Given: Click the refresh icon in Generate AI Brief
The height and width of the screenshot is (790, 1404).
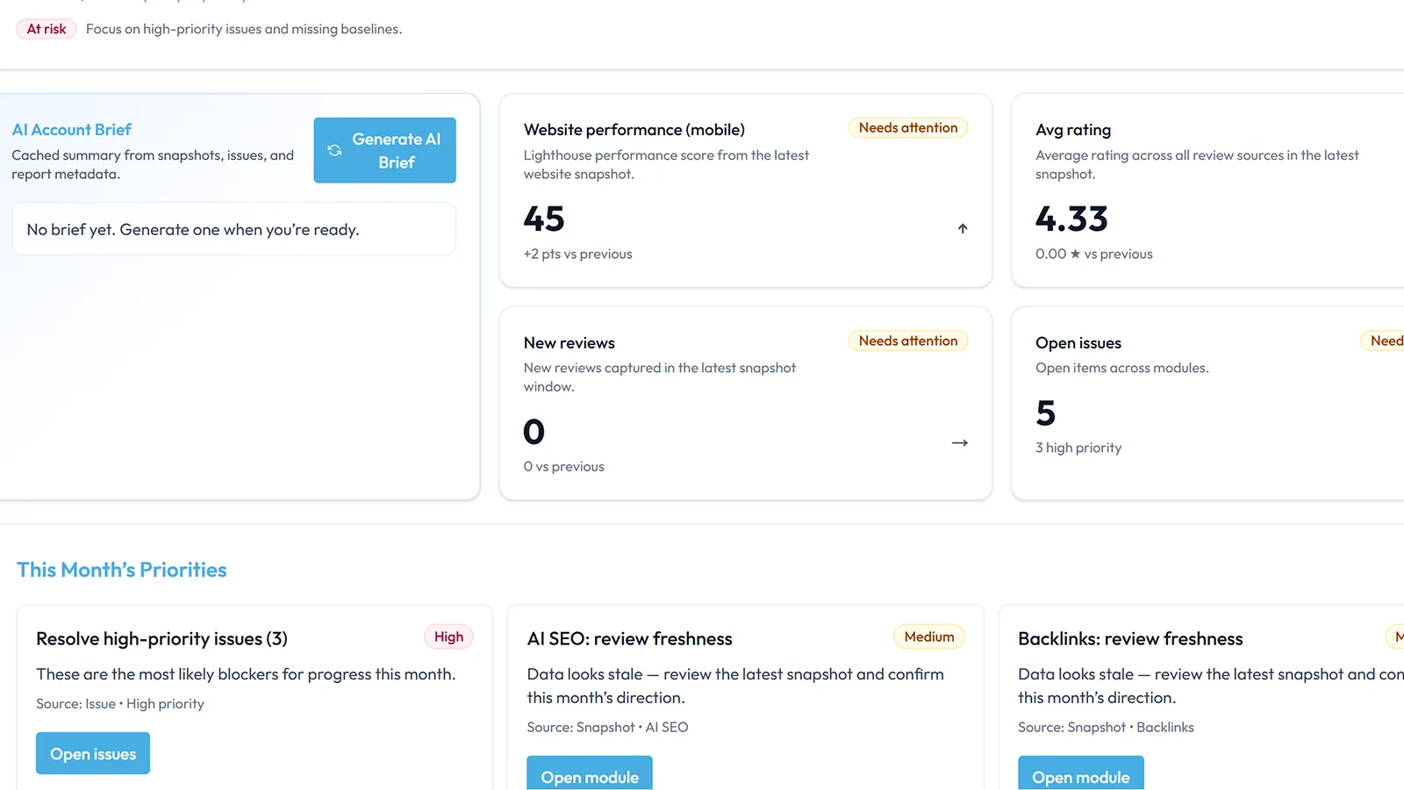Looking at the screenshot, I should (x=334, y=151).
